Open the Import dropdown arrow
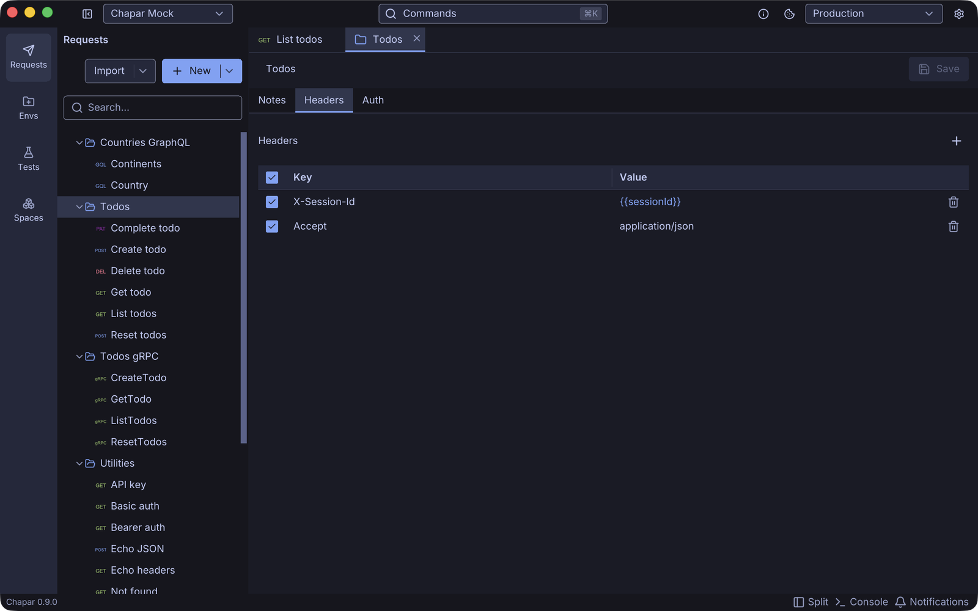 point(143,71)
